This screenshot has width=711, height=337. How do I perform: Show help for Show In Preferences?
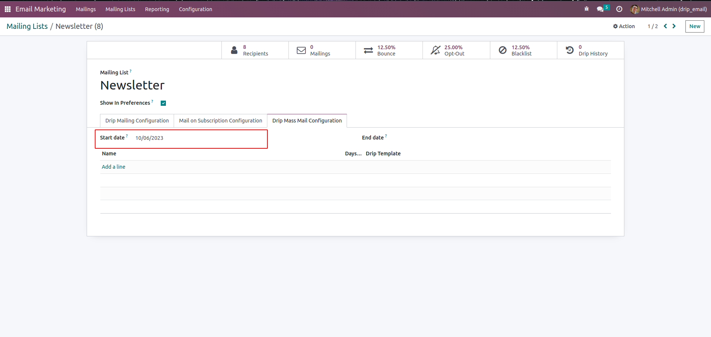[x=152, y=101]
